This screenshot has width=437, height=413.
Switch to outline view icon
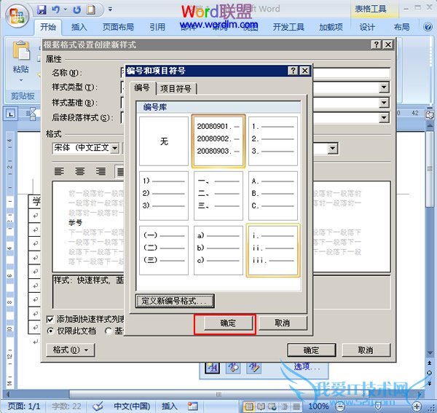pyautogui.click(x=285, y=406)
